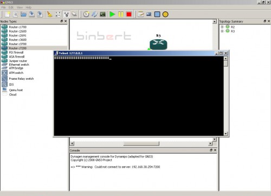Image resolution: width=271 pixels, height=196 pixels.
Task: Click the Open folder toolbar icon
Action: 23,14
